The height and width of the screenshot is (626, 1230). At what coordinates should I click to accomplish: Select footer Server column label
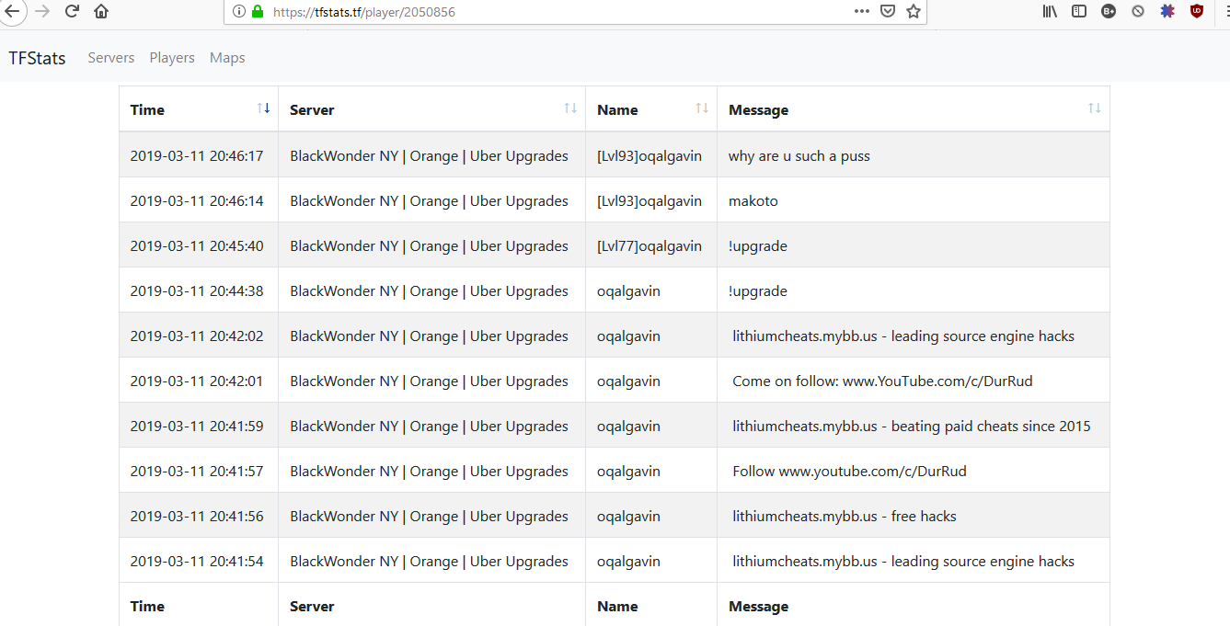click(312, 607)
